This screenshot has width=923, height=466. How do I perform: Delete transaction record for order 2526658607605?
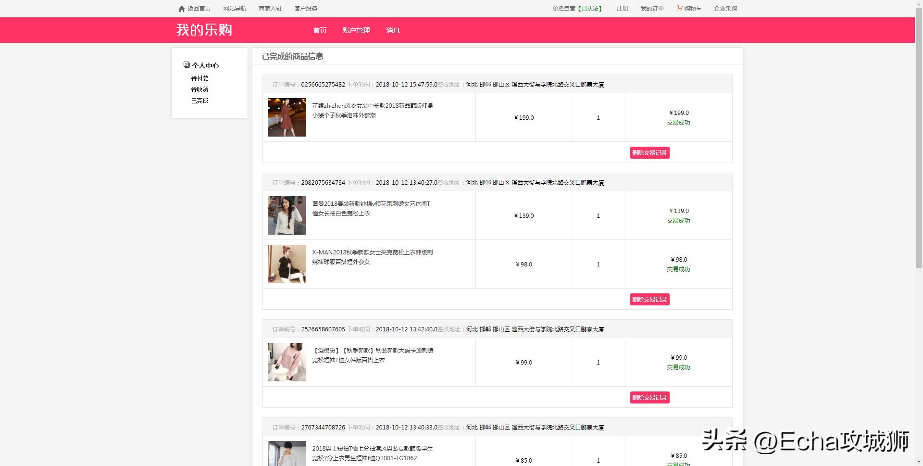650,398
